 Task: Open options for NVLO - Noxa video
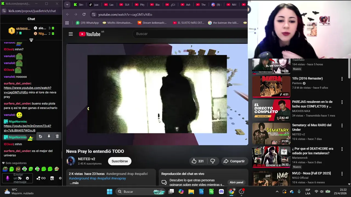(x=342, y=173)
